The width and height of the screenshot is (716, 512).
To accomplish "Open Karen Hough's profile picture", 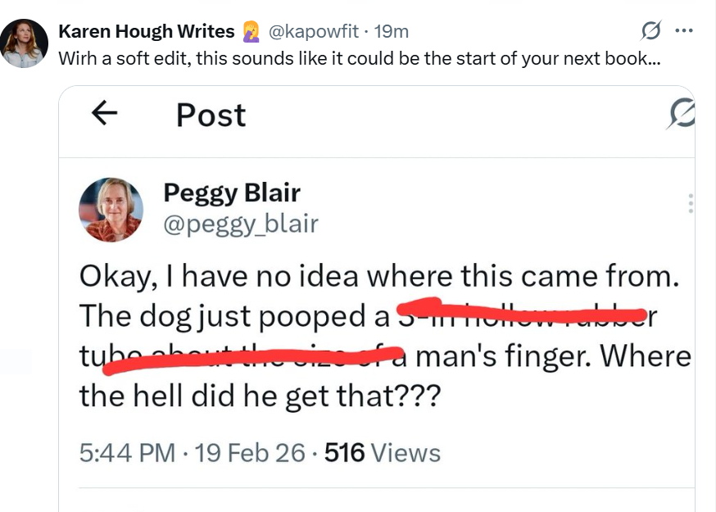I will tap(25, 43).
